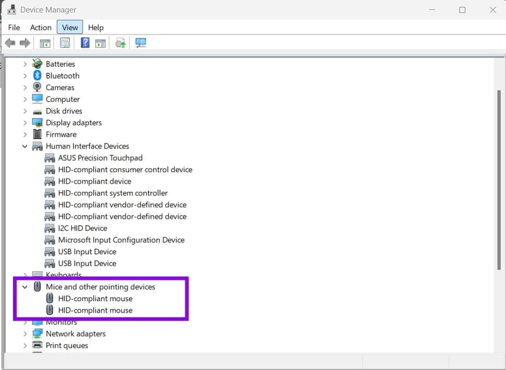Viewport: 506px width, 370px height.
Task: Open the Action menu
Action: [41, 28]
